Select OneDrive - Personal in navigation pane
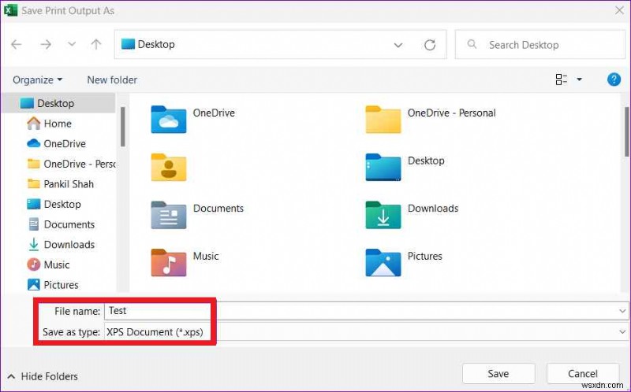Image resolution: width=631 pixels, height=392 pixels. pyautogui.click(x=71, y=164)
